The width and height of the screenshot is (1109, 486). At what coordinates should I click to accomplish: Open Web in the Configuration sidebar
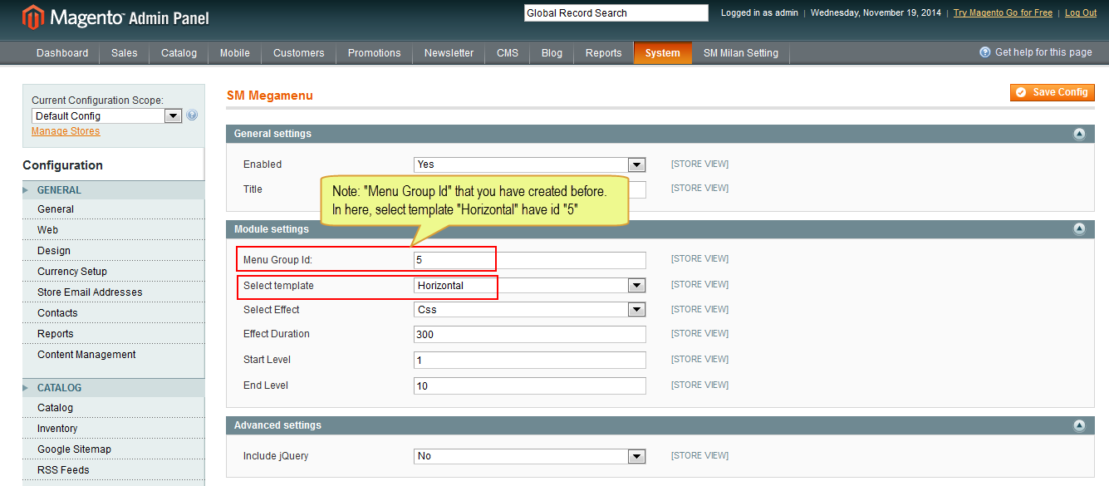(x=47, y=230)
